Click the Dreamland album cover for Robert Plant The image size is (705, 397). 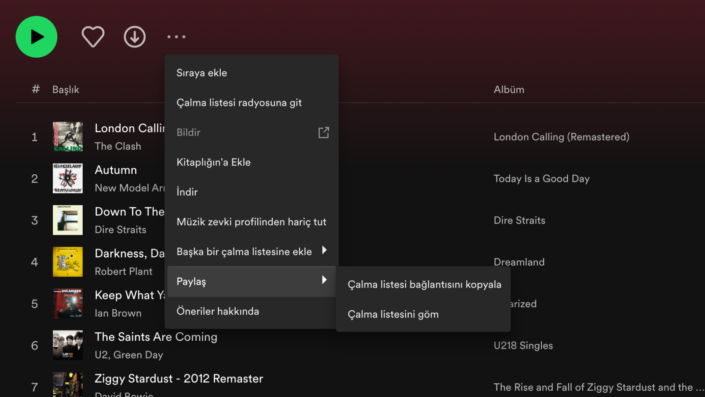point(68,261)
